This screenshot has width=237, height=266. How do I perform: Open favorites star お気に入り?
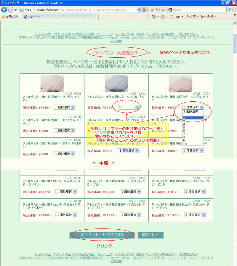click(x=10, y=17)
